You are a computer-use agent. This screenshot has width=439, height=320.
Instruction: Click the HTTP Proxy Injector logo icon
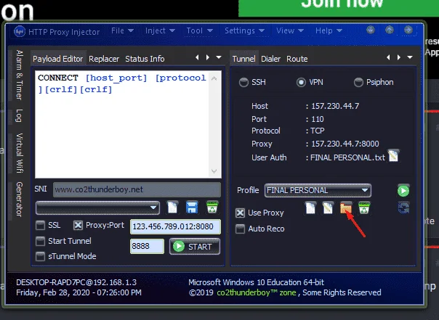[20, 31]
